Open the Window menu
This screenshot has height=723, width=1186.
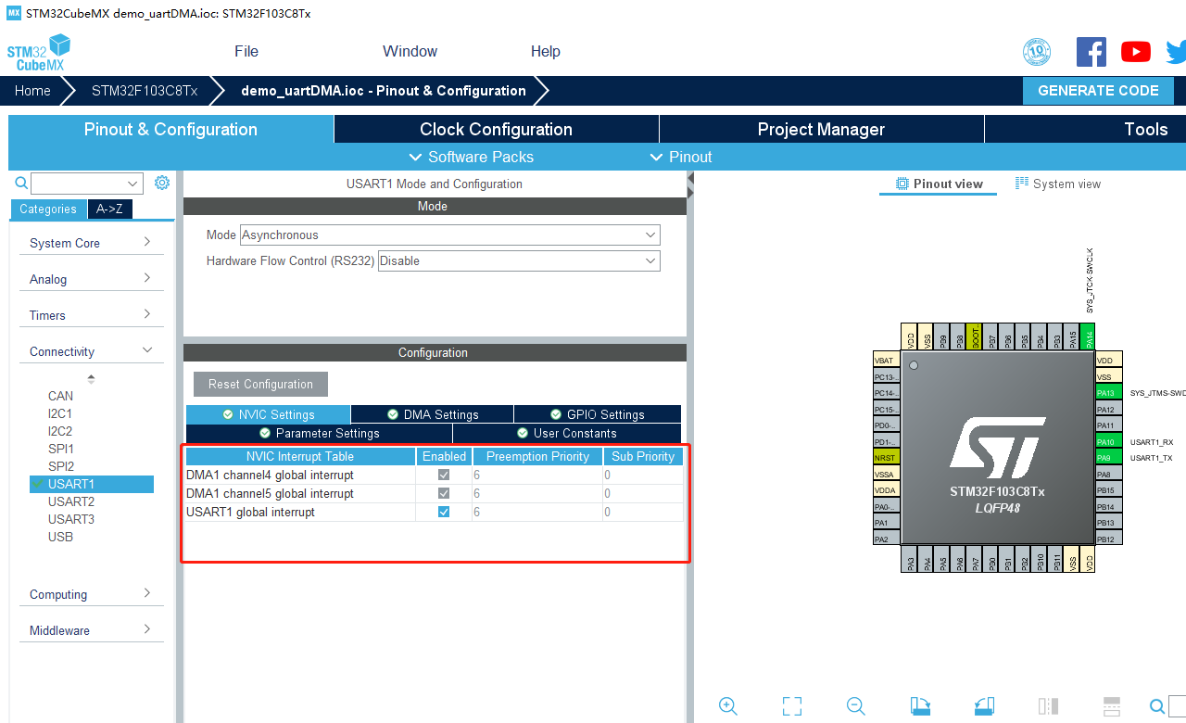click(x=410, y=51)
